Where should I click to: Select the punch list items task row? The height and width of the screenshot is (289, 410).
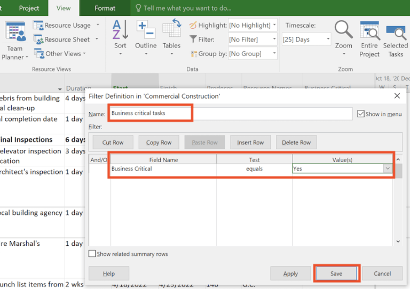tap(31, 284)
